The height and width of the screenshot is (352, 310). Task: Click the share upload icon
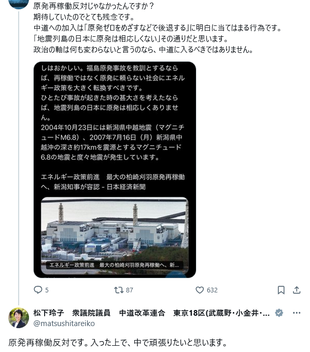pos(297,290)
